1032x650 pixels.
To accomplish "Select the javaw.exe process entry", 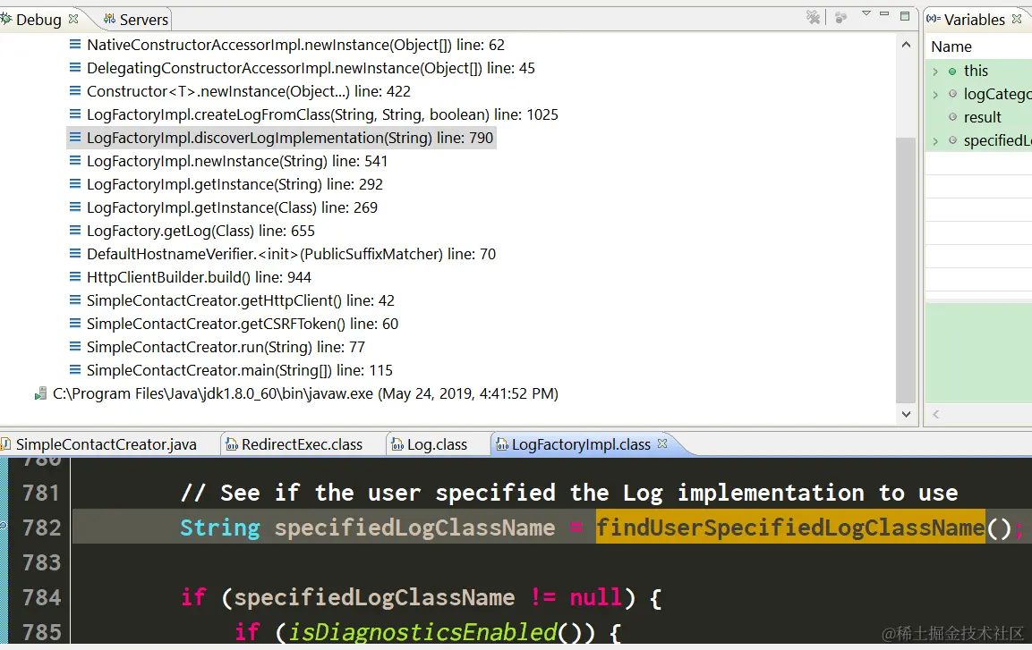I will 305,393.
